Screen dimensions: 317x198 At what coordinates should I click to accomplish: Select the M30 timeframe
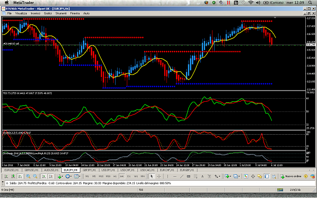coord(108,176)
